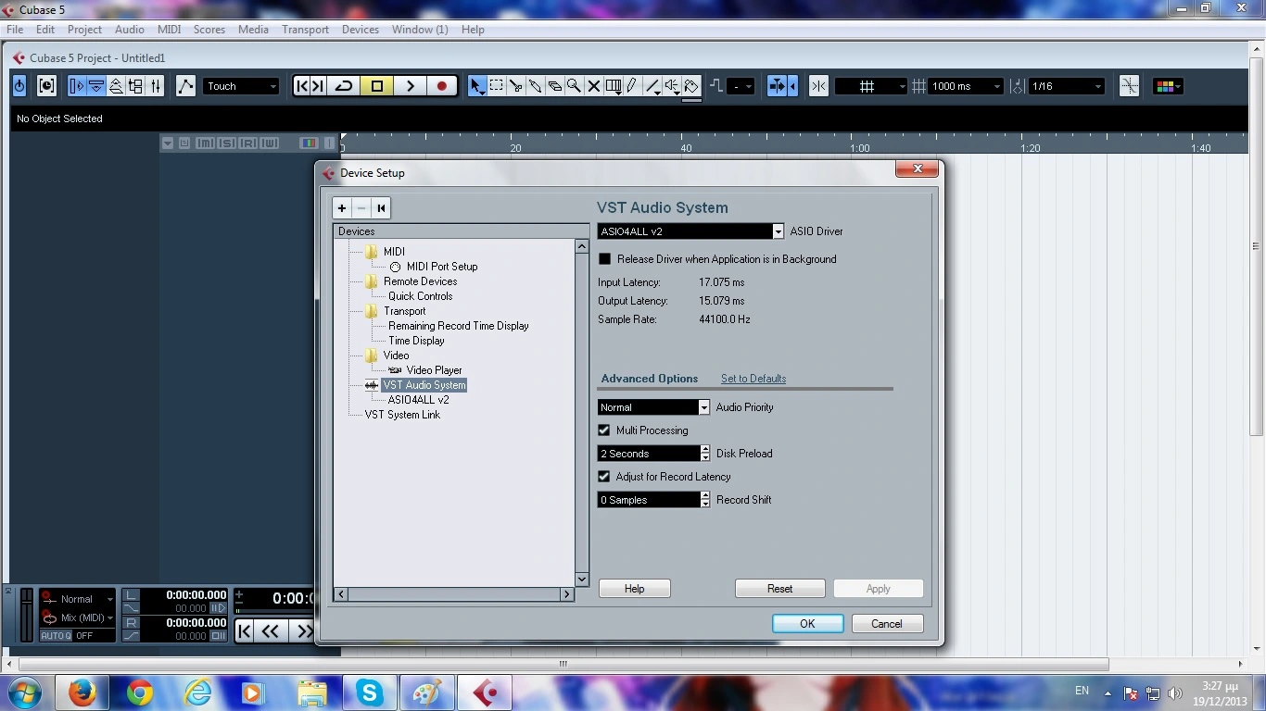1266x711 pixels.
Task: Toggle Show Inspector button
Action: click(77, 86)
